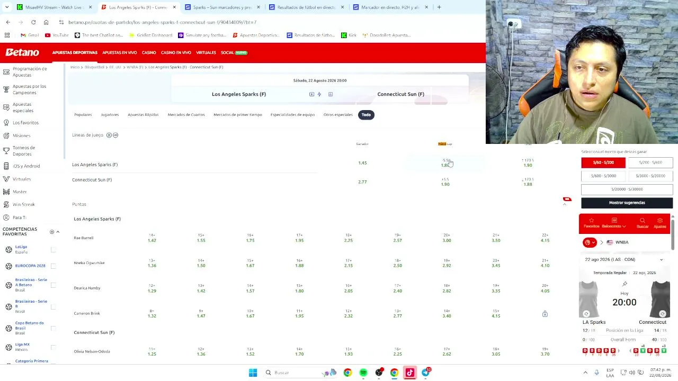Image resolution: width=678 pixels, height=381 pixels.
Task: Check the Brasileirao Serie A Betano checkbox
Action: [x=53, y=285]
